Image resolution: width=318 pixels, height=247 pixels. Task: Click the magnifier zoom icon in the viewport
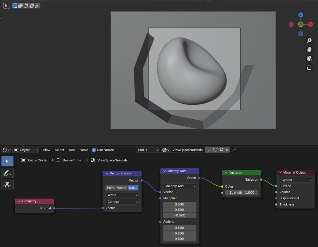point(309,40)
